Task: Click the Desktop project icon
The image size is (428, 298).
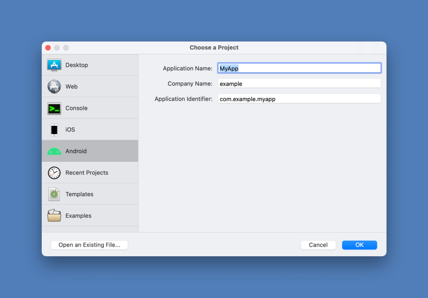Action: coord(54,65)
